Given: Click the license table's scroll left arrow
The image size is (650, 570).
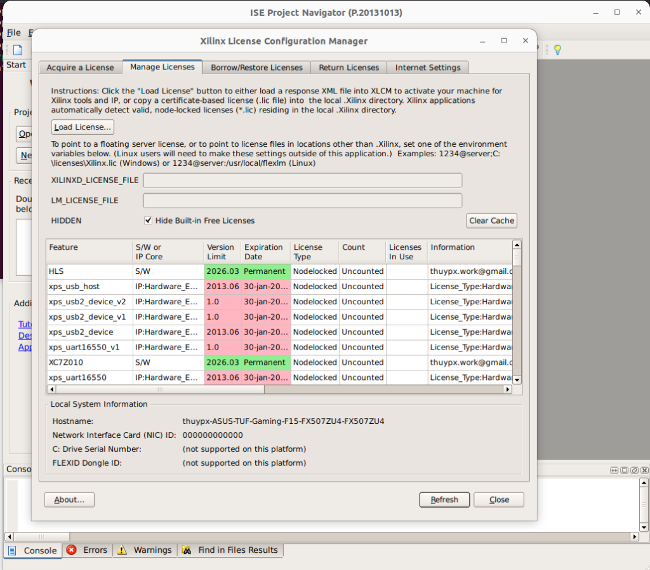Looking at the screenshot, I should click(52, 389).
